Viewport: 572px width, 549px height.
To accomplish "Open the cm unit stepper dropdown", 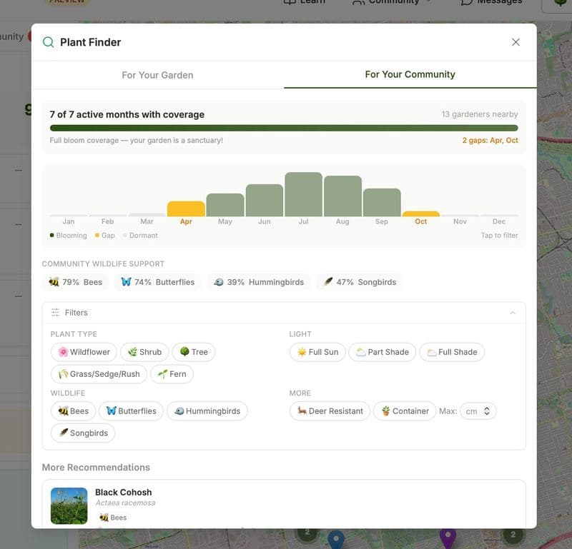I will tap(478, 411).
